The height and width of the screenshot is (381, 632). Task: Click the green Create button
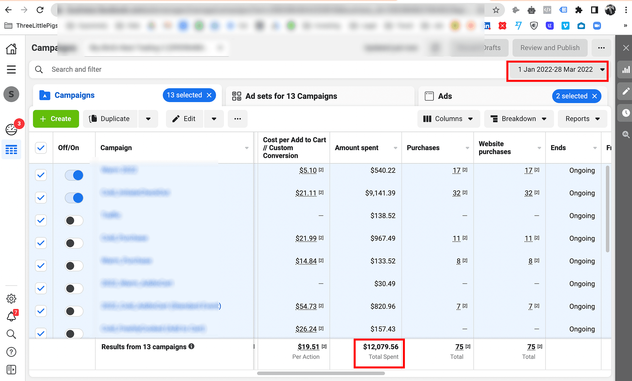(x=56, y=119)
